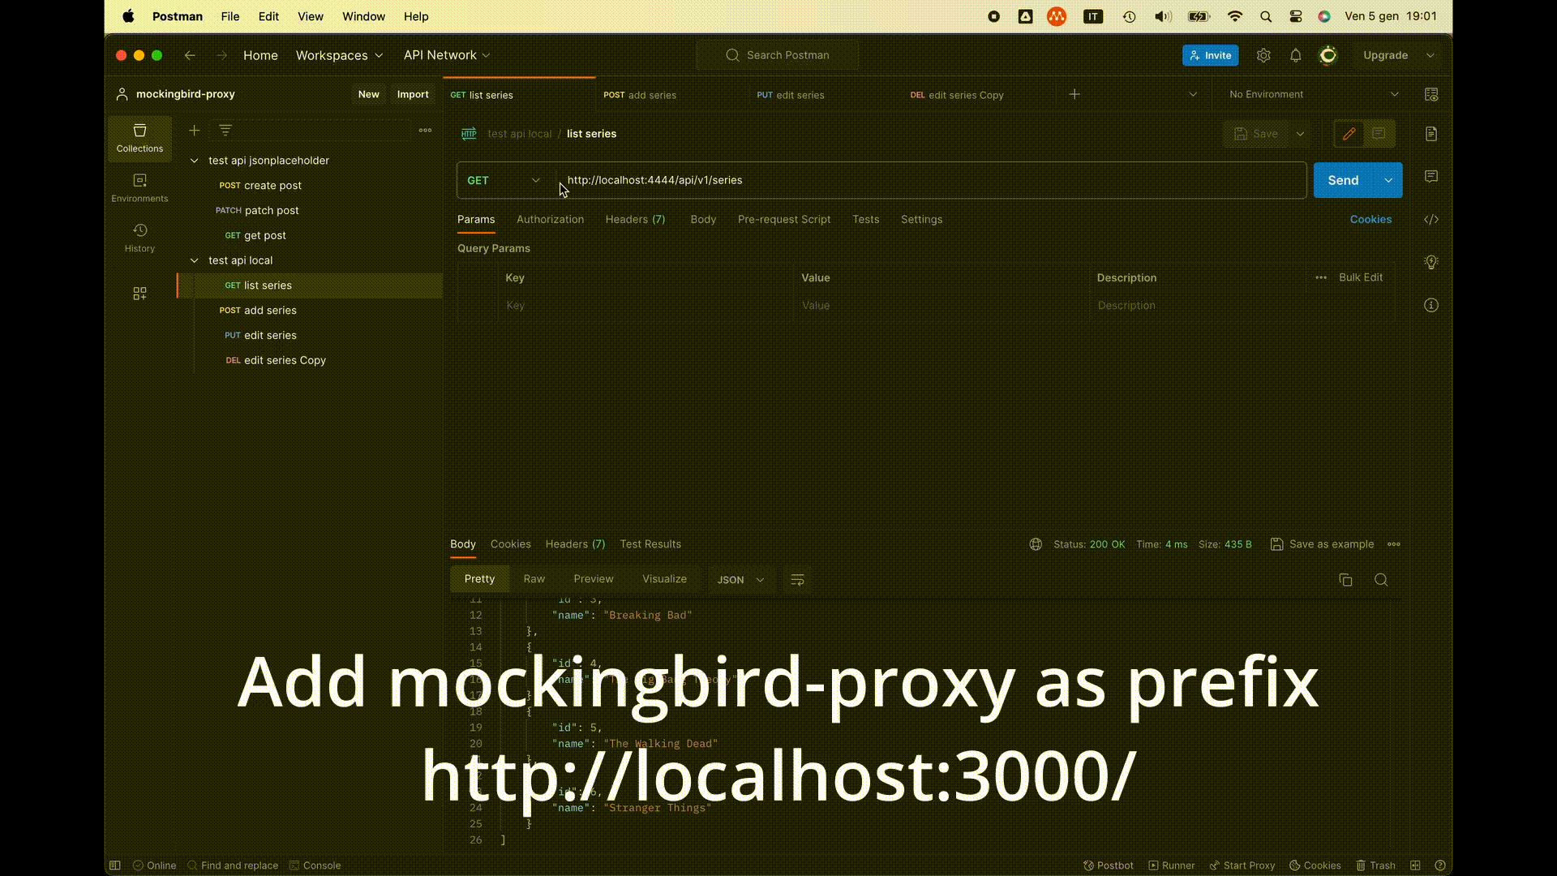Open Postman settings gear
Screen dimensions: 1557x876
pos(1263,55)
